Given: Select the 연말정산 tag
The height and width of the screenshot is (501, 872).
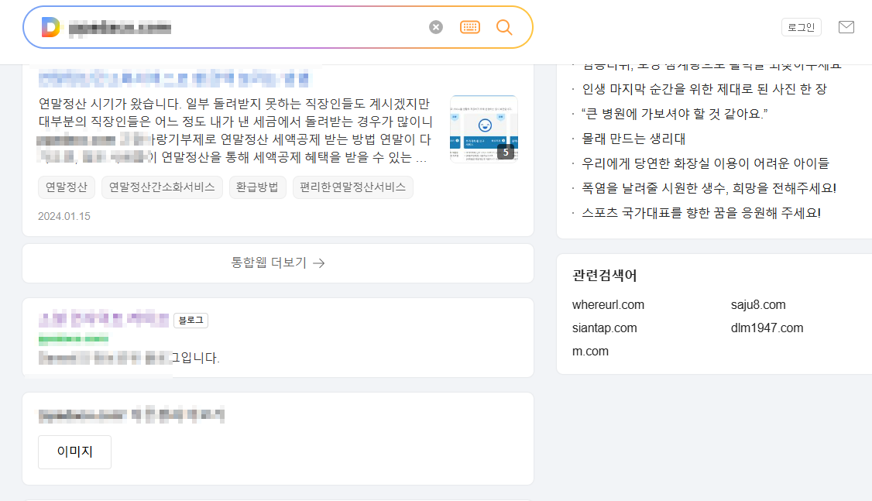Looking at the screenshot, I should tap(67, 187).
